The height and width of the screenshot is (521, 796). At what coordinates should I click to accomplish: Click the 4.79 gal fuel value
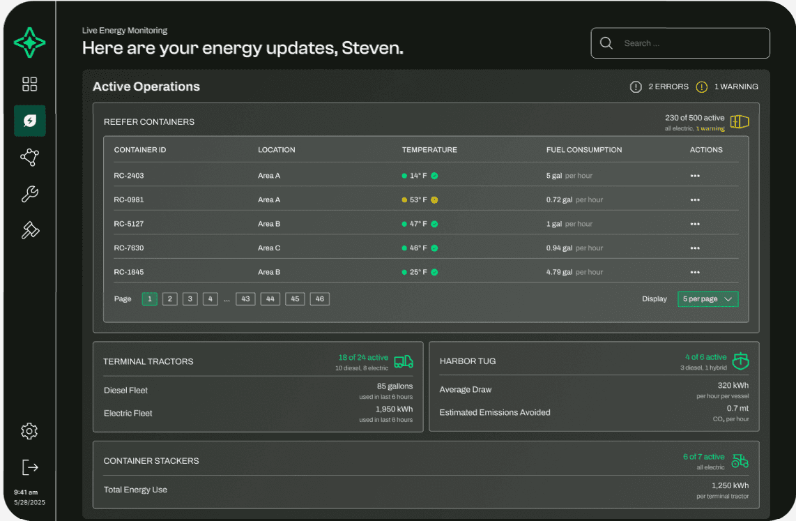point(560,272)
